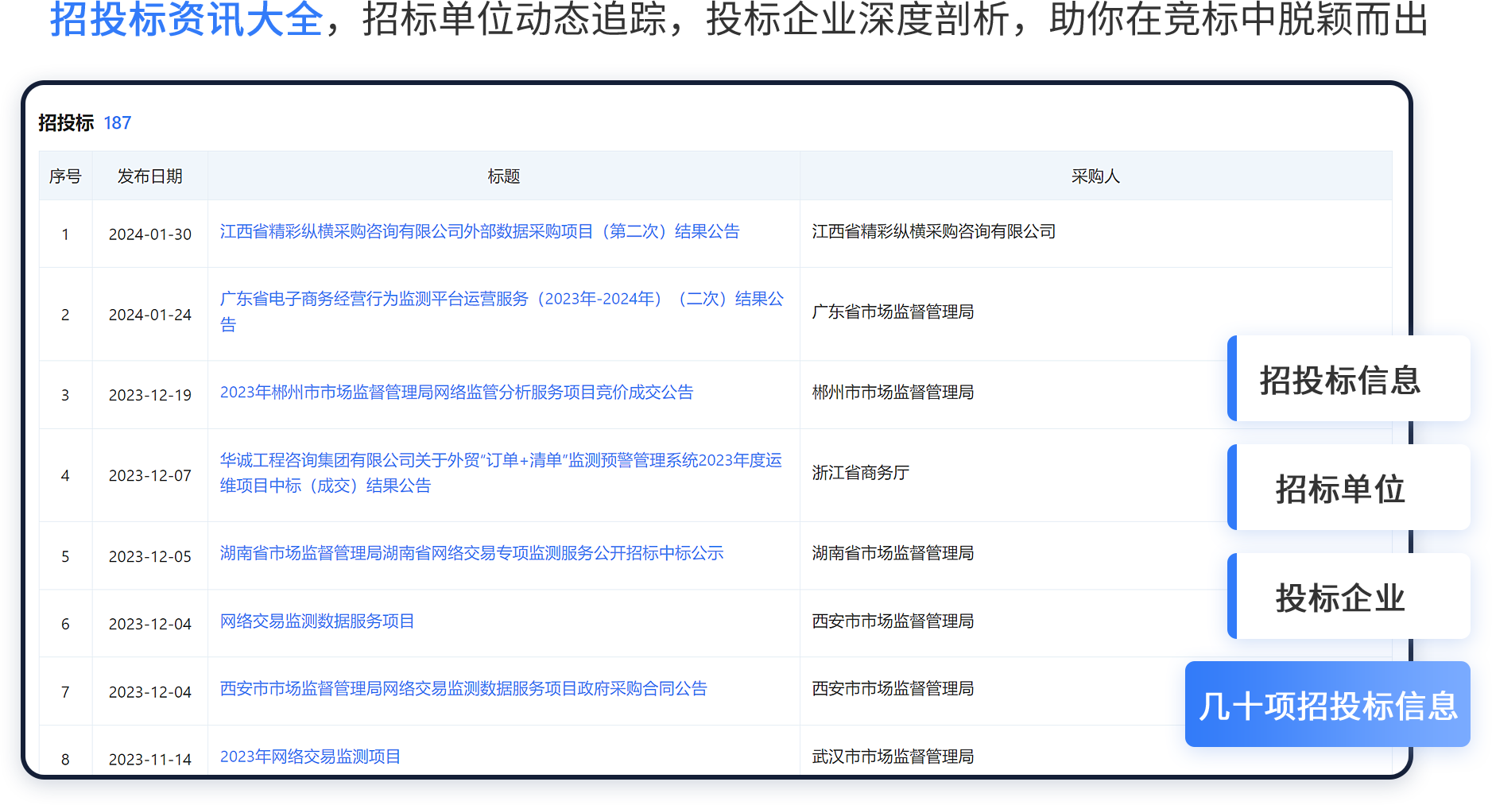Open 2023年网络交易监测项目 link
Viewport: 1492px width, 805px height.
point(310,757)
